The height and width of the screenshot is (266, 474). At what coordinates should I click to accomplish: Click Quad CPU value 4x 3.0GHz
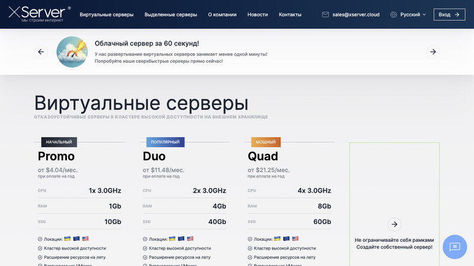click(x=315, y=190)
